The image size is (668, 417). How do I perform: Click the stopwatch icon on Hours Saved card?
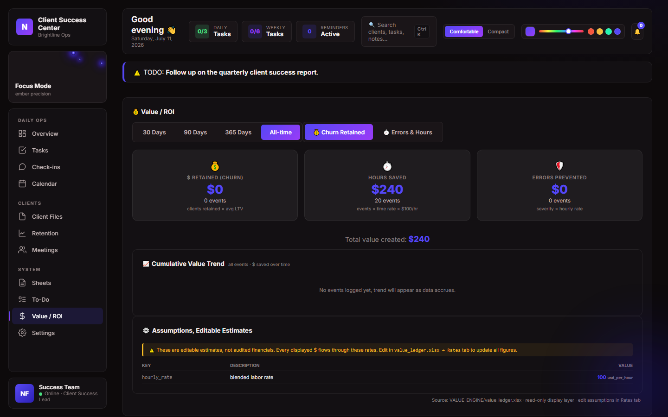(387, 166)
